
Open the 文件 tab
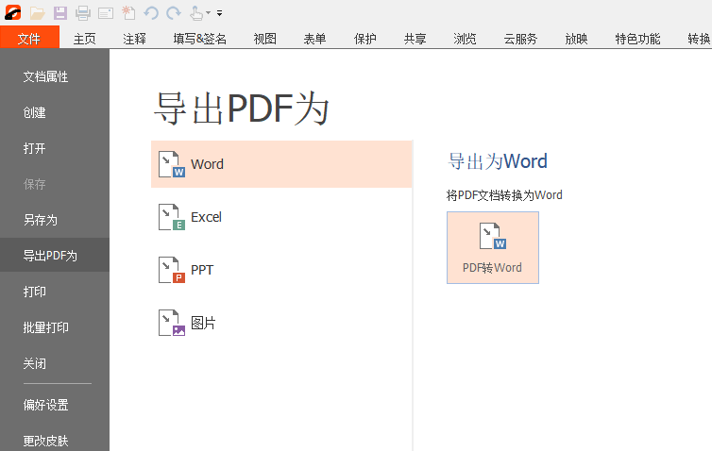29,38
